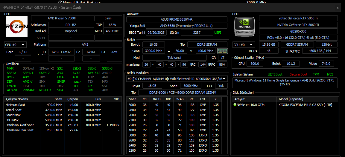
Task: Select the KIOXIA-EXCERIA PLUS G3 SSD entry
Action: click(305, 105)
